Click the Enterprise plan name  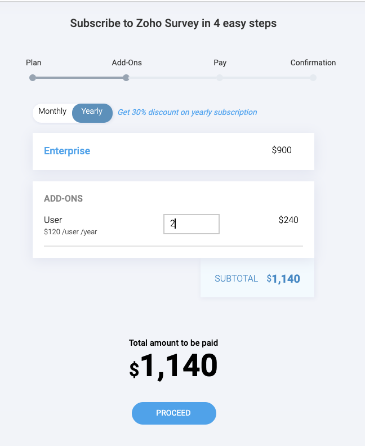(x=67, y=151)
